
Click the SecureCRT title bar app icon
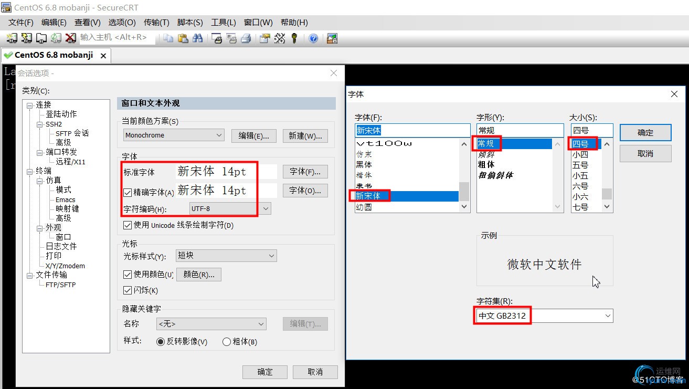tap(6, 7)
